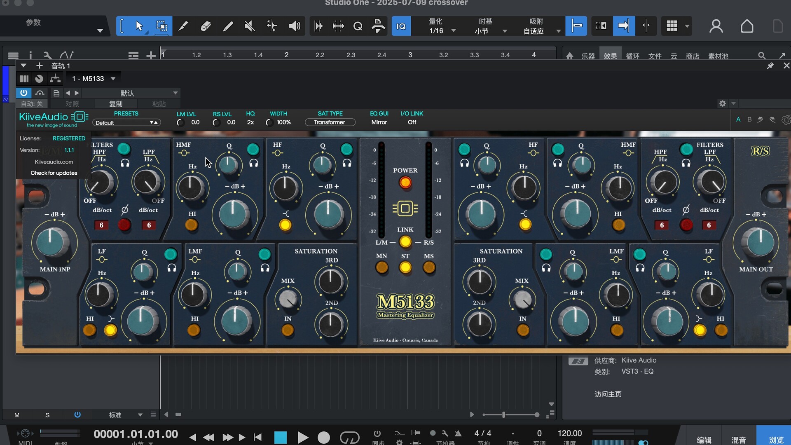791x445 pixels.
Task: Open plugin settings gear icon
Action: 722,103
